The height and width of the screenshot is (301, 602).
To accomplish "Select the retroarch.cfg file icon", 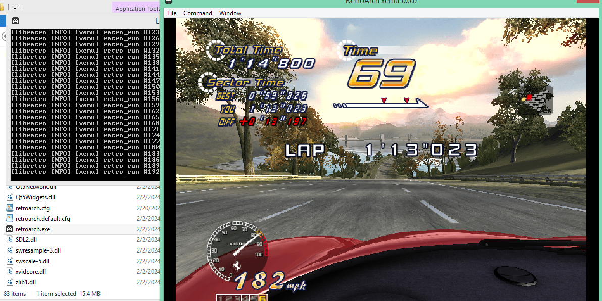I will (x=10, y=208).
